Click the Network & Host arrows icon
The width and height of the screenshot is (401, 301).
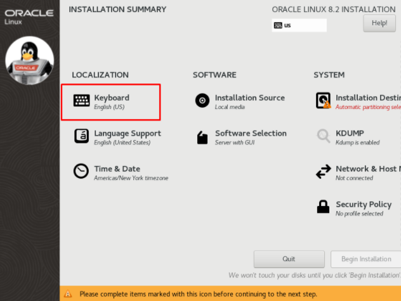323,172
